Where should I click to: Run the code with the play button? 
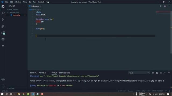click(x=161, y=6)
